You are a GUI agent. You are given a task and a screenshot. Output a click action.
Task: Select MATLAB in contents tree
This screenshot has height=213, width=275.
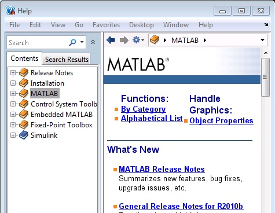point(45,94)
